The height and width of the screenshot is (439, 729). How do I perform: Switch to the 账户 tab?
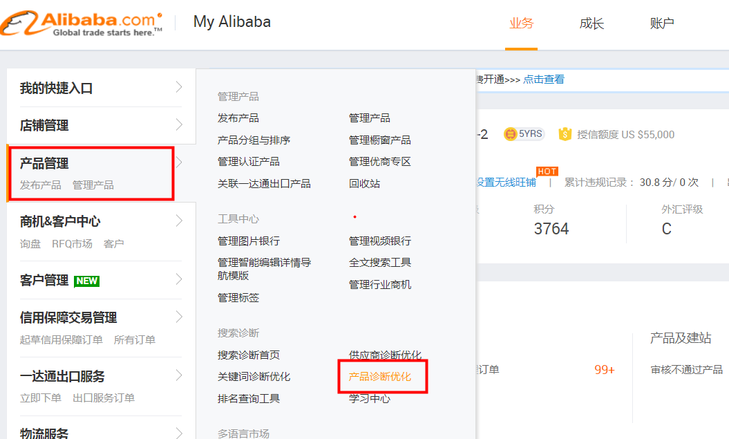662,23
